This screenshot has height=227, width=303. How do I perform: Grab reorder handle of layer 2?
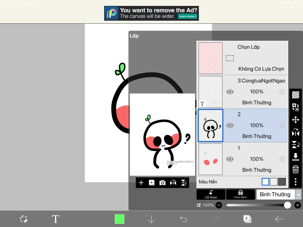(282, 125)
